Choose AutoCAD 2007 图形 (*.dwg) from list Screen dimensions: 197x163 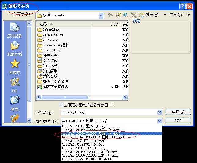112,126
